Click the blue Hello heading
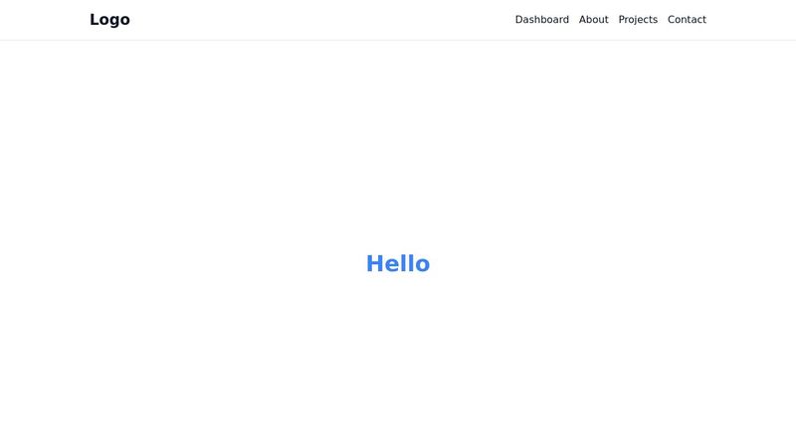The width and height of the screenshot is (796, 447). (398, 264)
